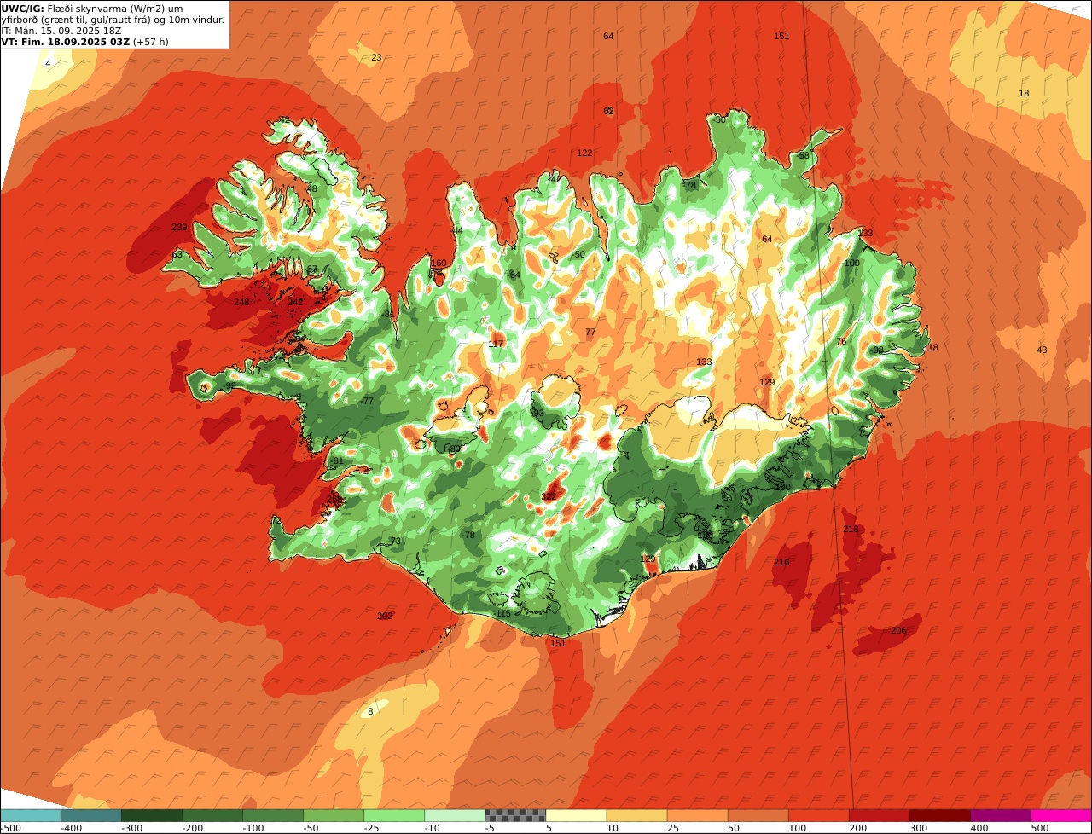The width and height of the screenshot is (1092, 834).
Task: Pick the orange 50 to 100 legend swatch
Action: pyautogui.click(x=758, y=815)
